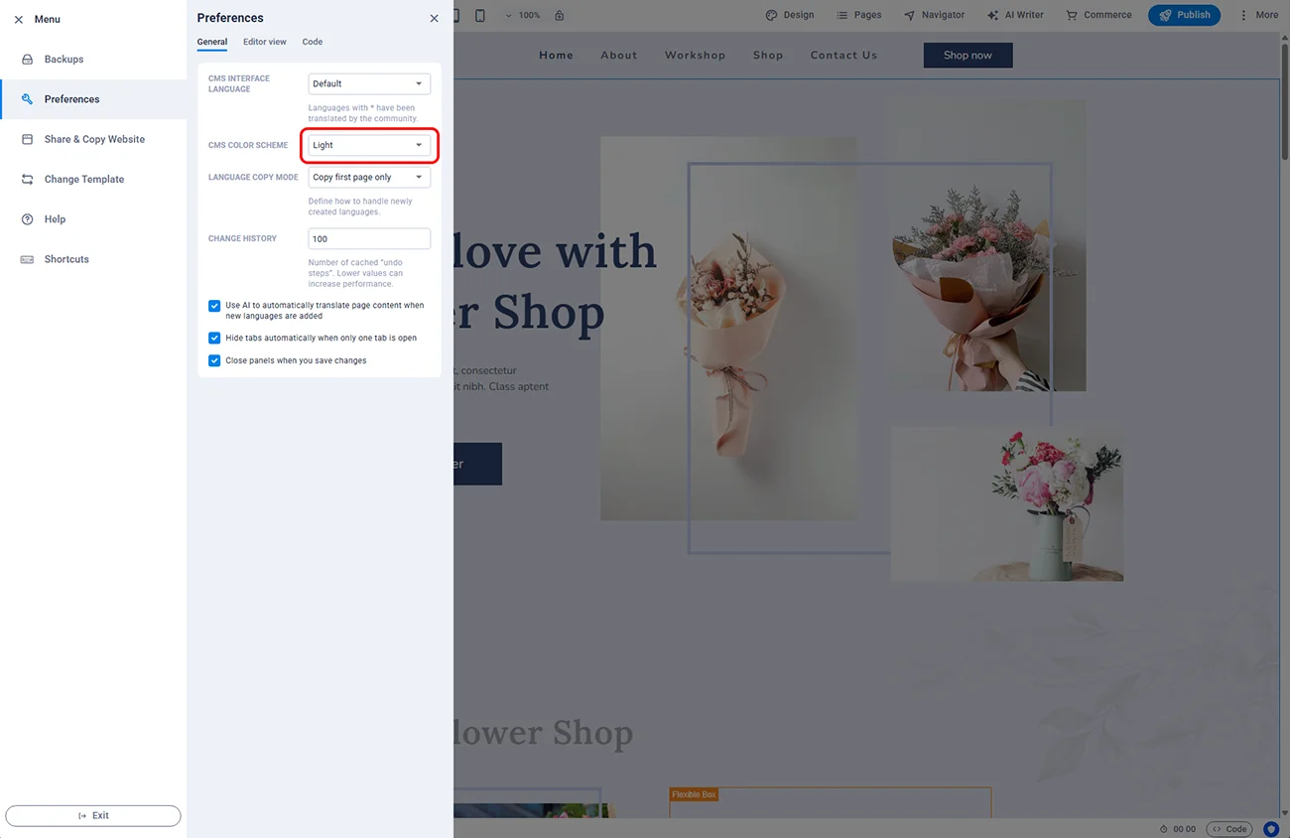The width and height of the screenshot is (1290, 838).
Task: Close the Preferences panel
Action: 434,18
